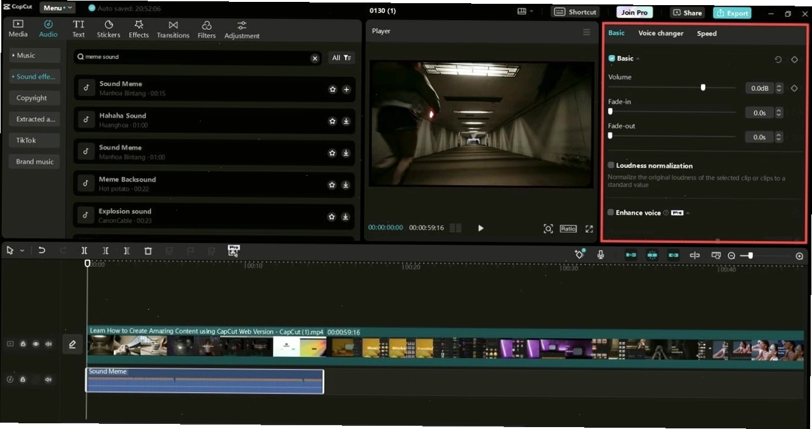
Task: Open the Shortcut list
Action: (575, 12)
